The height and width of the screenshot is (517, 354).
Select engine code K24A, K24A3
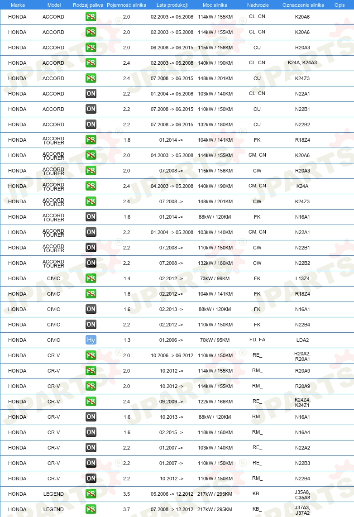point(302,62)
